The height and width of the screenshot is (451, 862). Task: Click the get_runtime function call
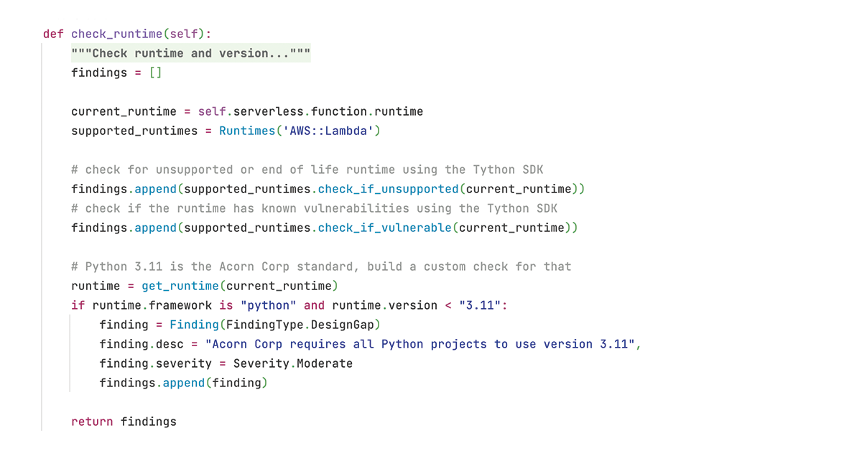180,286
